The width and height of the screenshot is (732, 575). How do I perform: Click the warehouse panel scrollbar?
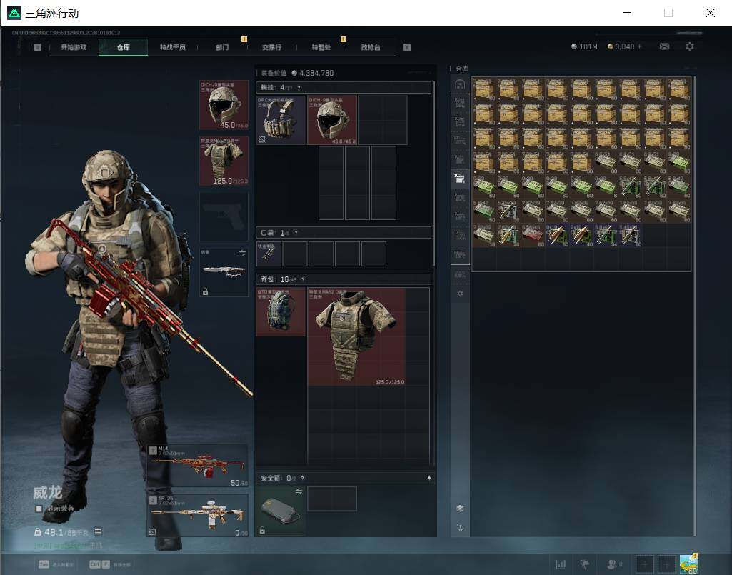pos(695,306)
